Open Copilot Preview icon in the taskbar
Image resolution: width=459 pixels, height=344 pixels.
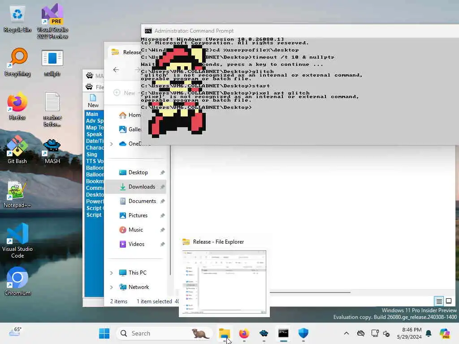(x=445, y=333)
